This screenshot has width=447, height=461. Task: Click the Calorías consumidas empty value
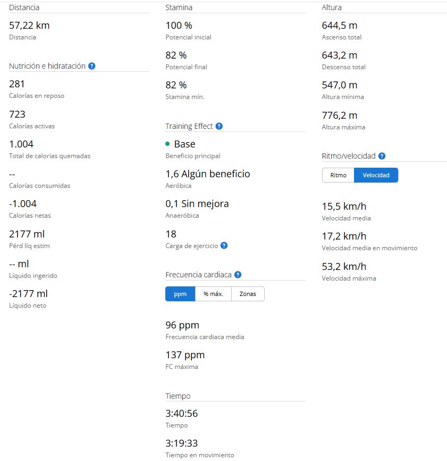pyautogui.click(x=13, y=174)
